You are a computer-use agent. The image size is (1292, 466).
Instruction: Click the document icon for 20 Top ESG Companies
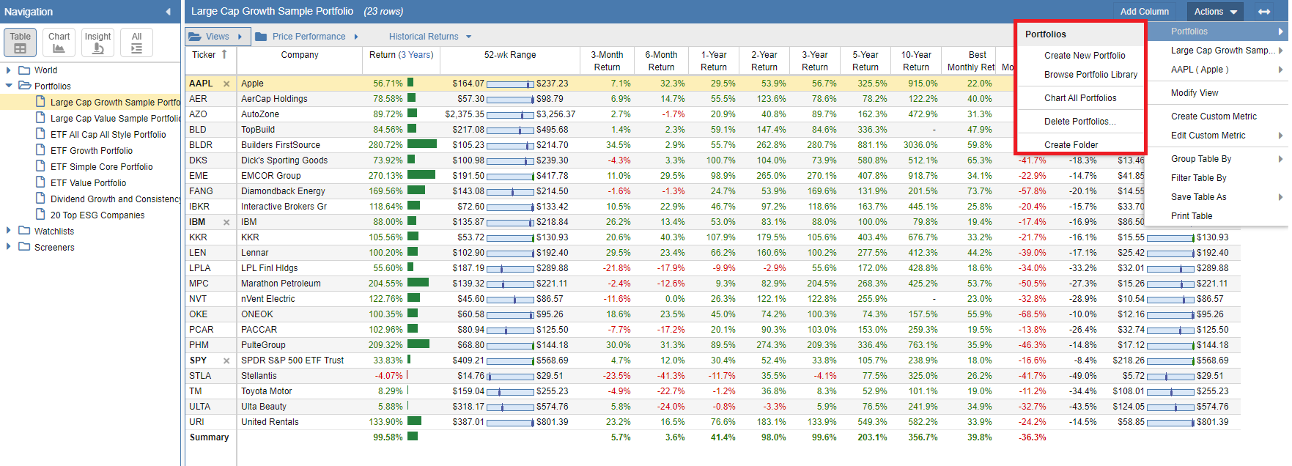point(41,215)
